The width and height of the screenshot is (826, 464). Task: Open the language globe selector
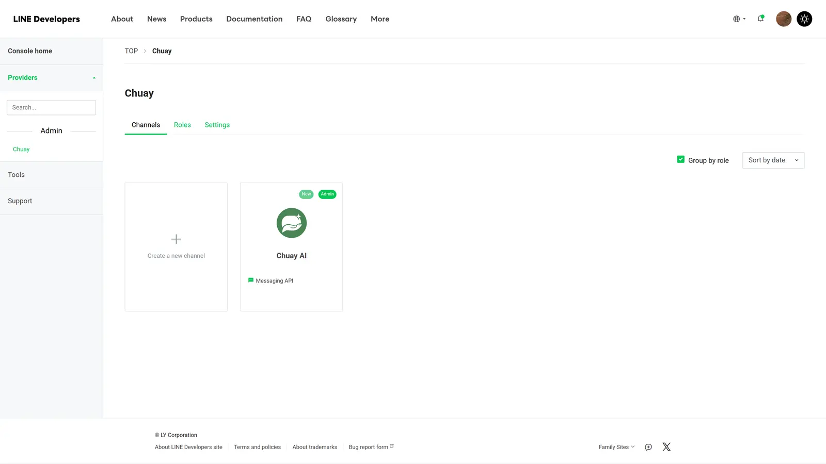(x=739, y=19)
